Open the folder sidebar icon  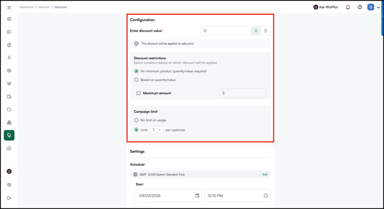point(9,110)
